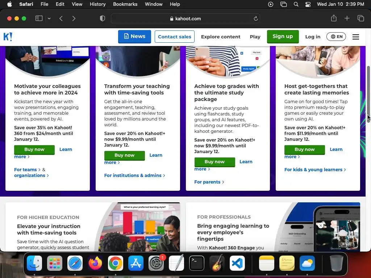Open the hamburger menu icon
The image size is (371, 278).
[x=356, y=37]
